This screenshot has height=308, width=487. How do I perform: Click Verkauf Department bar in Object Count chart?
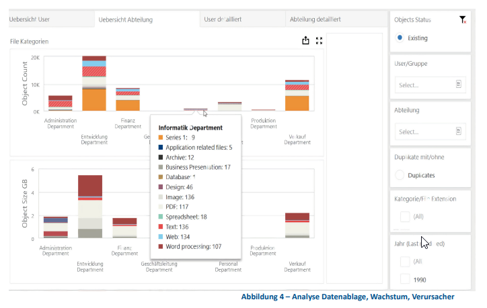click(297, 95)
